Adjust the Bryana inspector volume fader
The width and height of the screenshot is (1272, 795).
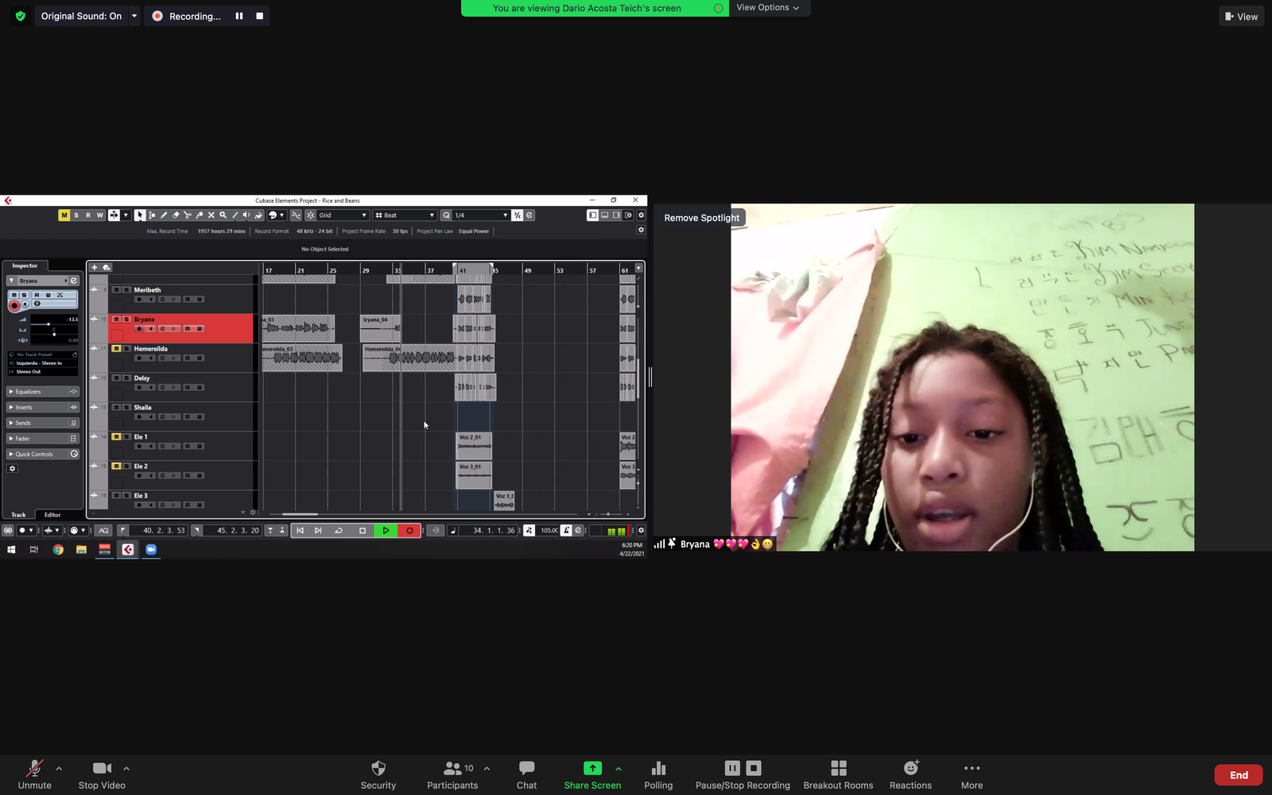pyautogui.click(x=48, y=324)
